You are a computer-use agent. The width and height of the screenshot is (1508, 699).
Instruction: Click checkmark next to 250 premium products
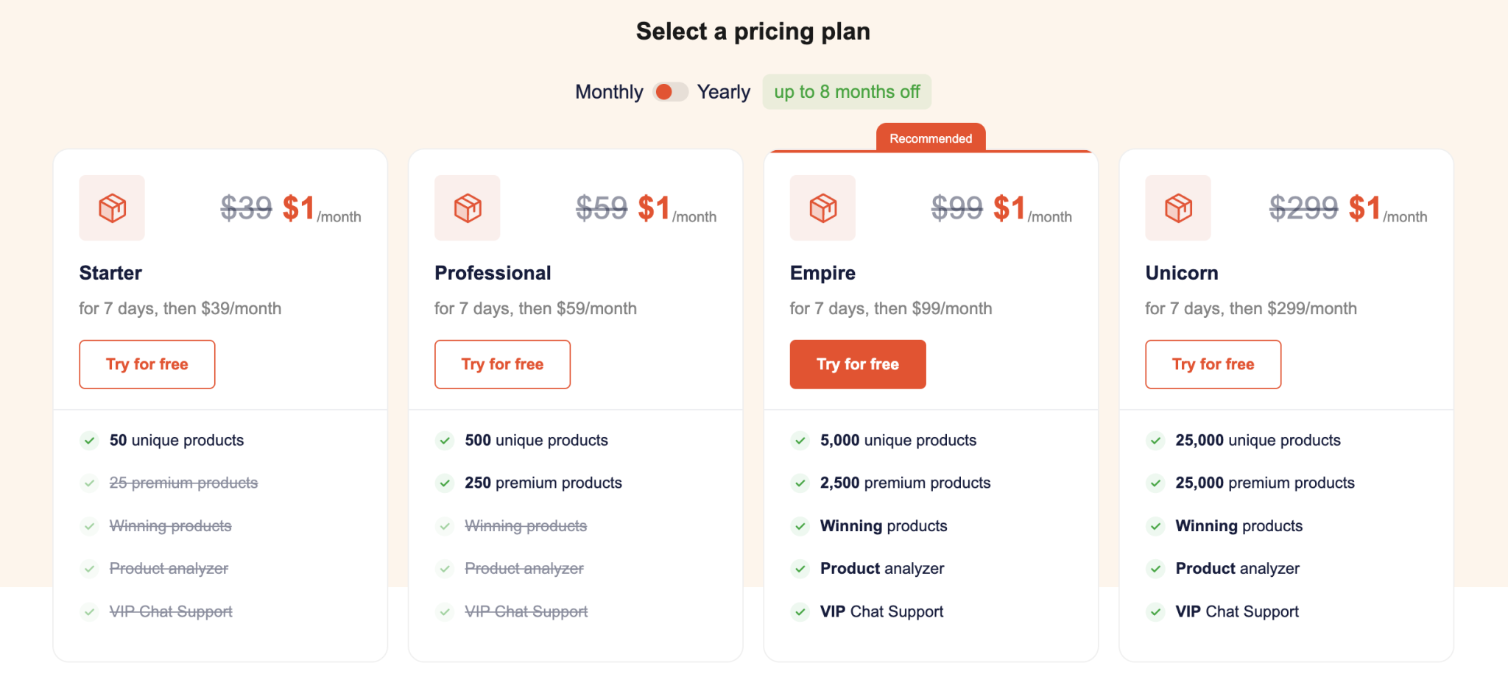[x=445, y=483]
